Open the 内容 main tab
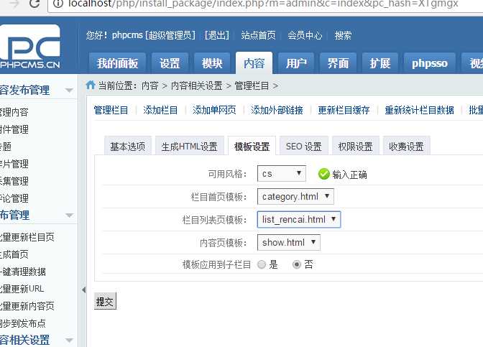The image size is (483, 347). (x=254, y=63)
